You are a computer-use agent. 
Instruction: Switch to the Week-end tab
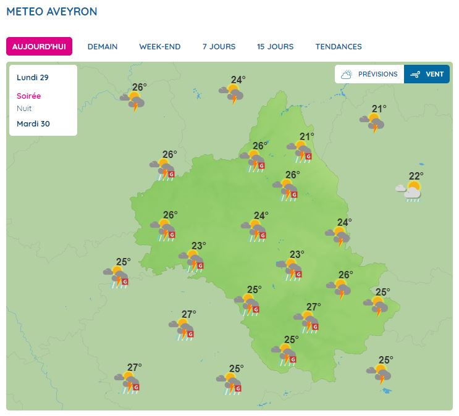click(159, 46)
